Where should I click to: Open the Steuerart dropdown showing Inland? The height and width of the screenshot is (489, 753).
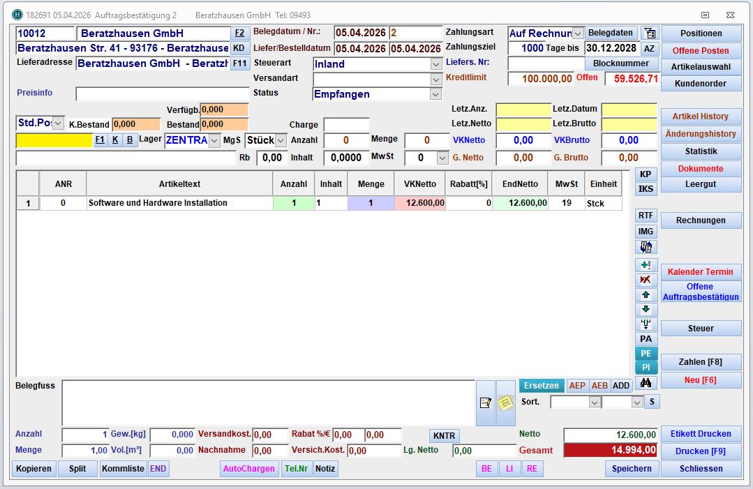[436, 64]
